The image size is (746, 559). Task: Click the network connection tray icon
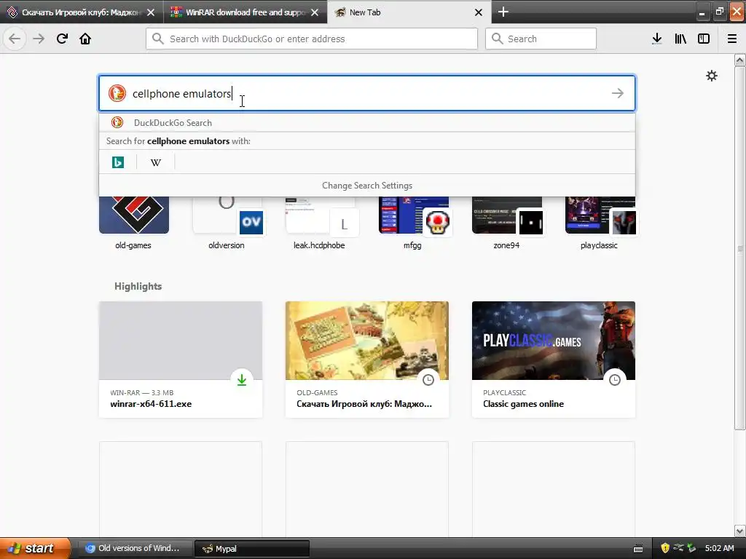click(678, 548)
